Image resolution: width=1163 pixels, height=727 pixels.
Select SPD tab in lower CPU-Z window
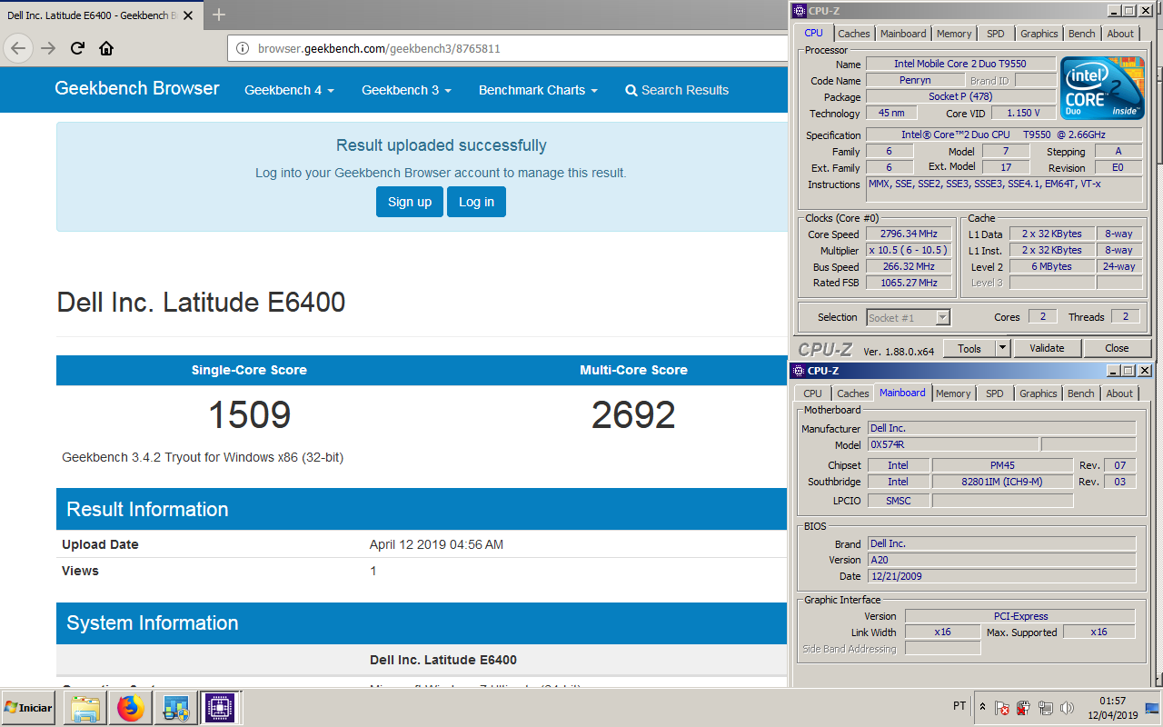pyautogui.click(x=995, y=393)
